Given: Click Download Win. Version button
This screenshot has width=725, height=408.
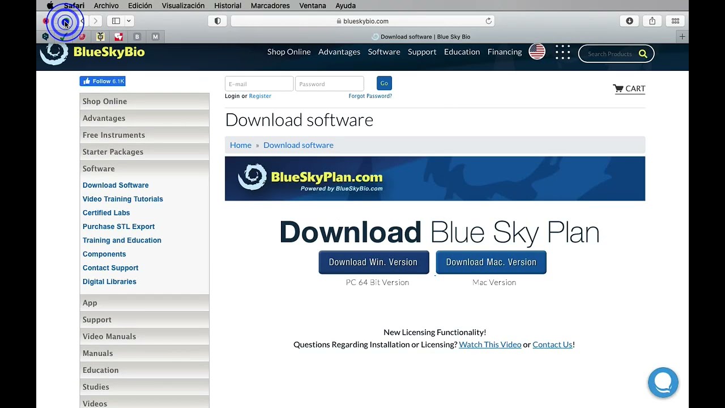Looking at the screenshot, I should coord(373,262).
